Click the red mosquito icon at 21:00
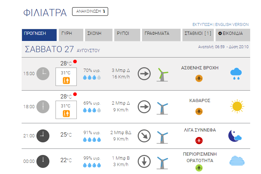The height and width of the screenshot is (174, 261). [199, 141]
